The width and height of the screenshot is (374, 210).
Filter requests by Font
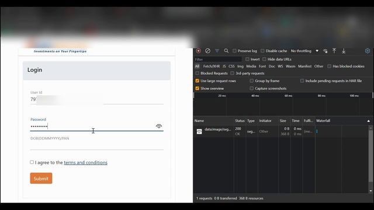[x=262, y=66]
